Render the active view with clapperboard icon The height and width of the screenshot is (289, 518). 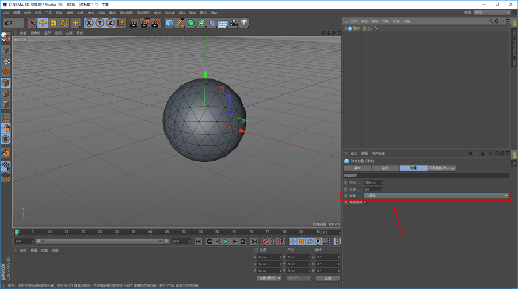(x=134, y=23)
